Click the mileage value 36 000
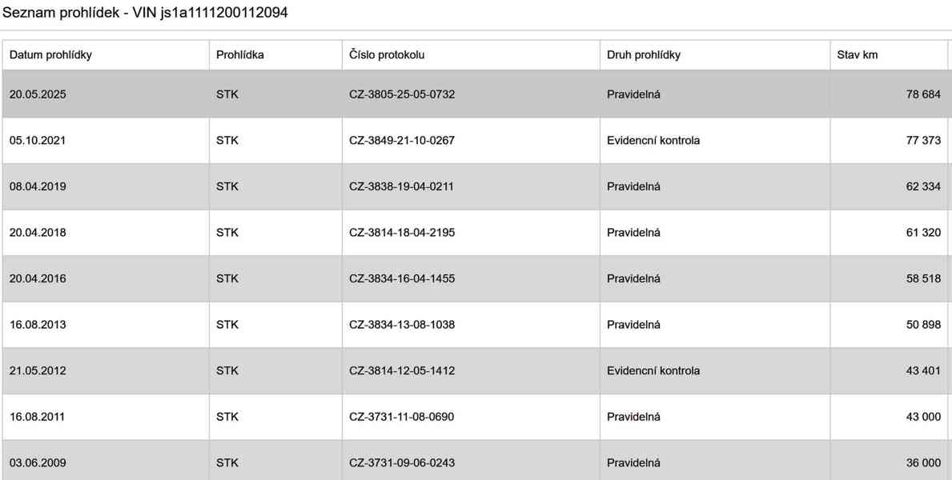Image resolution: width=952 pixels, height=480 pixels. pyautogui.click(x=923, y=463)
